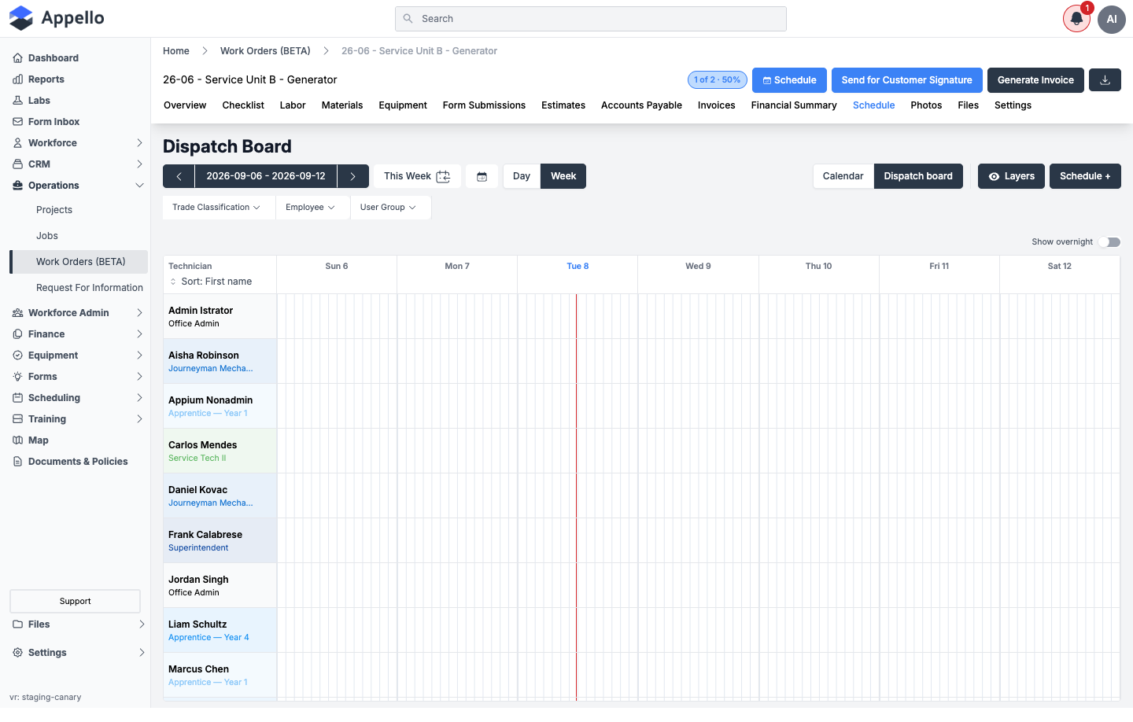The width and height of the screenshot is (1133, 722).
Task: Switch to Calendar view
Action: 843,176
